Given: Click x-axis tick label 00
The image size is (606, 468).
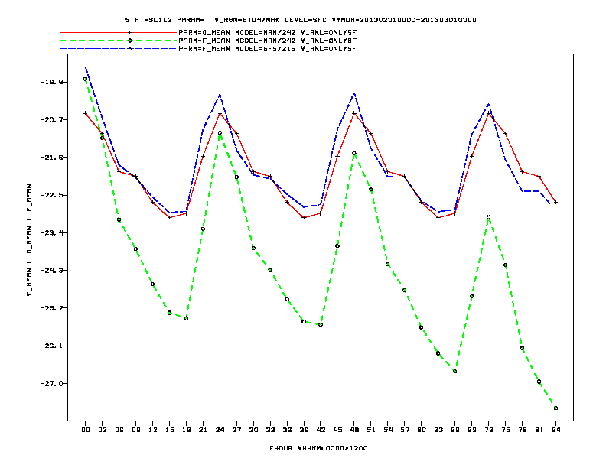Looking at the screenshot, I should 86,430.
